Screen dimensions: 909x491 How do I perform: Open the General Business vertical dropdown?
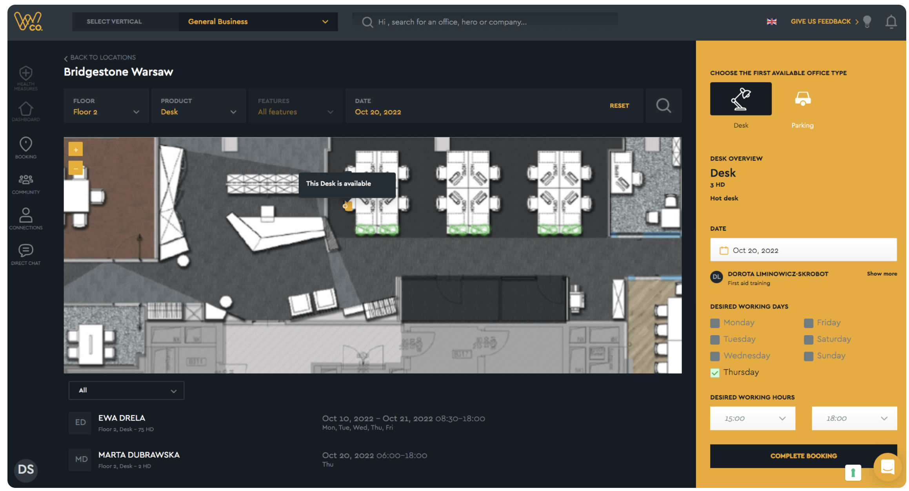coord(258,22)
